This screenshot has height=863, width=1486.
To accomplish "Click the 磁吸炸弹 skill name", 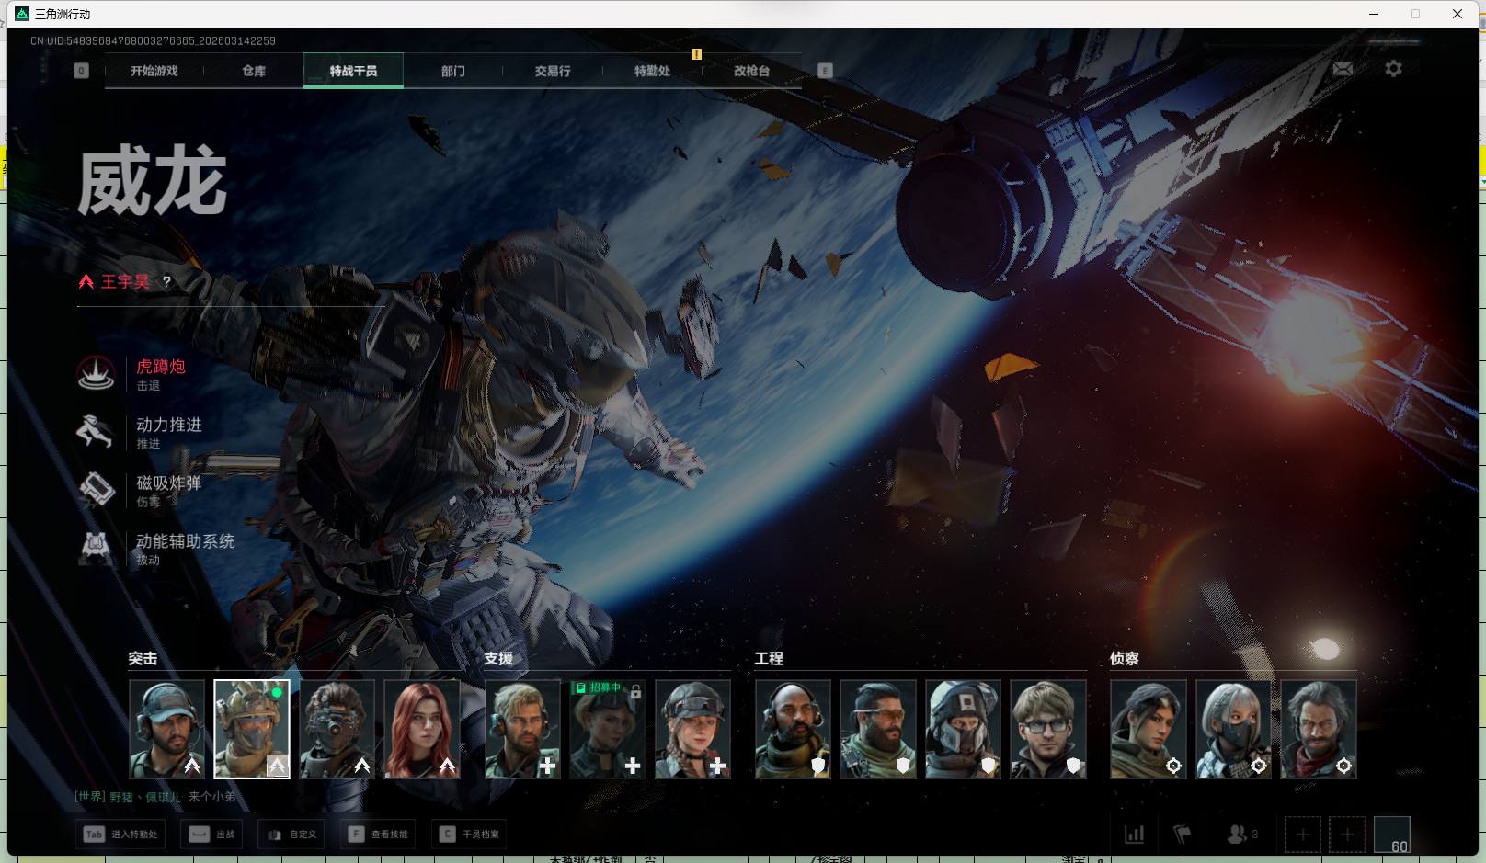I will coord(169,483).
